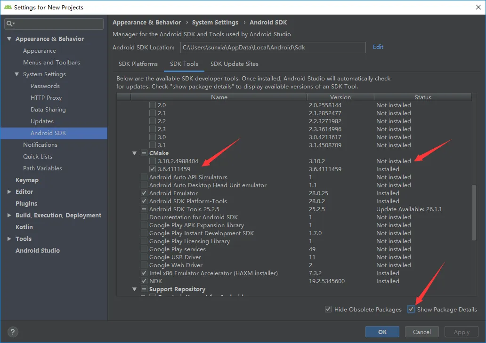The width and height of the screenshot is (486, 343).
Task: Collapse the Support Repository group arrow
Action: coord(134,289)
